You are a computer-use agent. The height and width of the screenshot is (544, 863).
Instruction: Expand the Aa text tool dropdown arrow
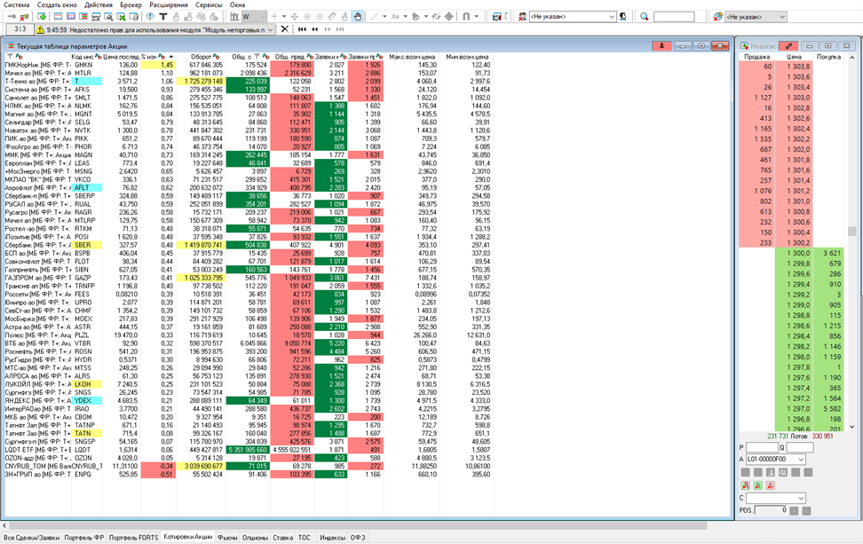(x=405, y=17)
